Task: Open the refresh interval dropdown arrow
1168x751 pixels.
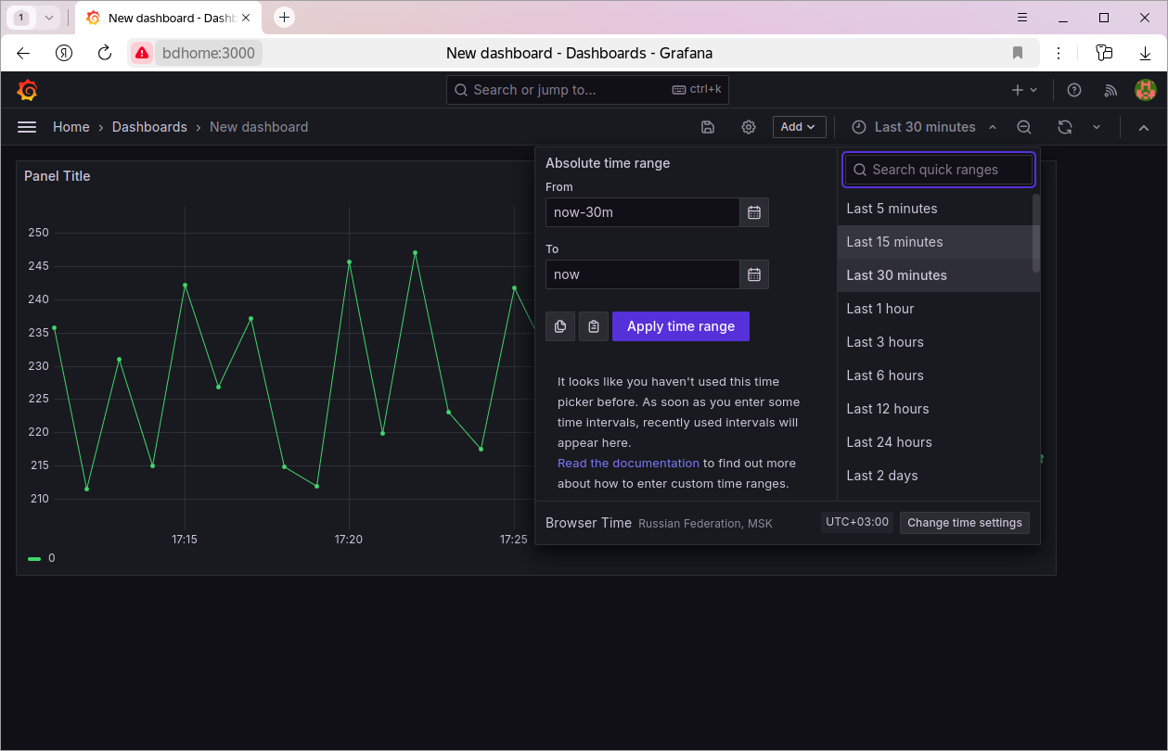Action: tap(1097, 127)
